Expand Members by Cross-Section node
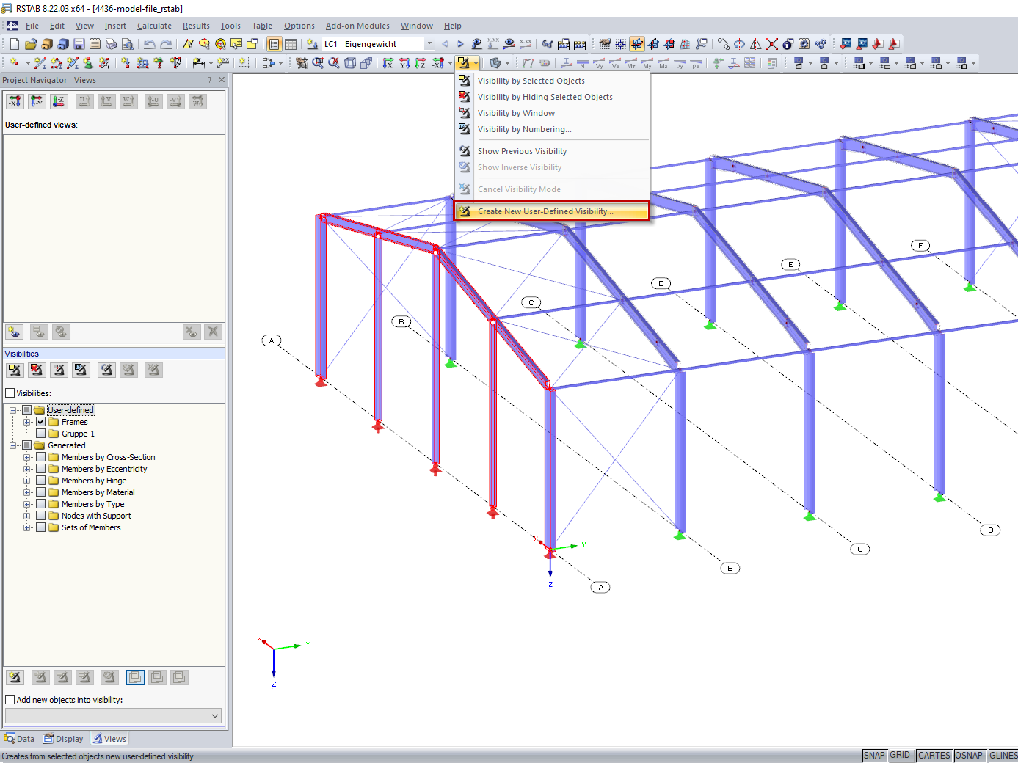 tap(26, 457)
